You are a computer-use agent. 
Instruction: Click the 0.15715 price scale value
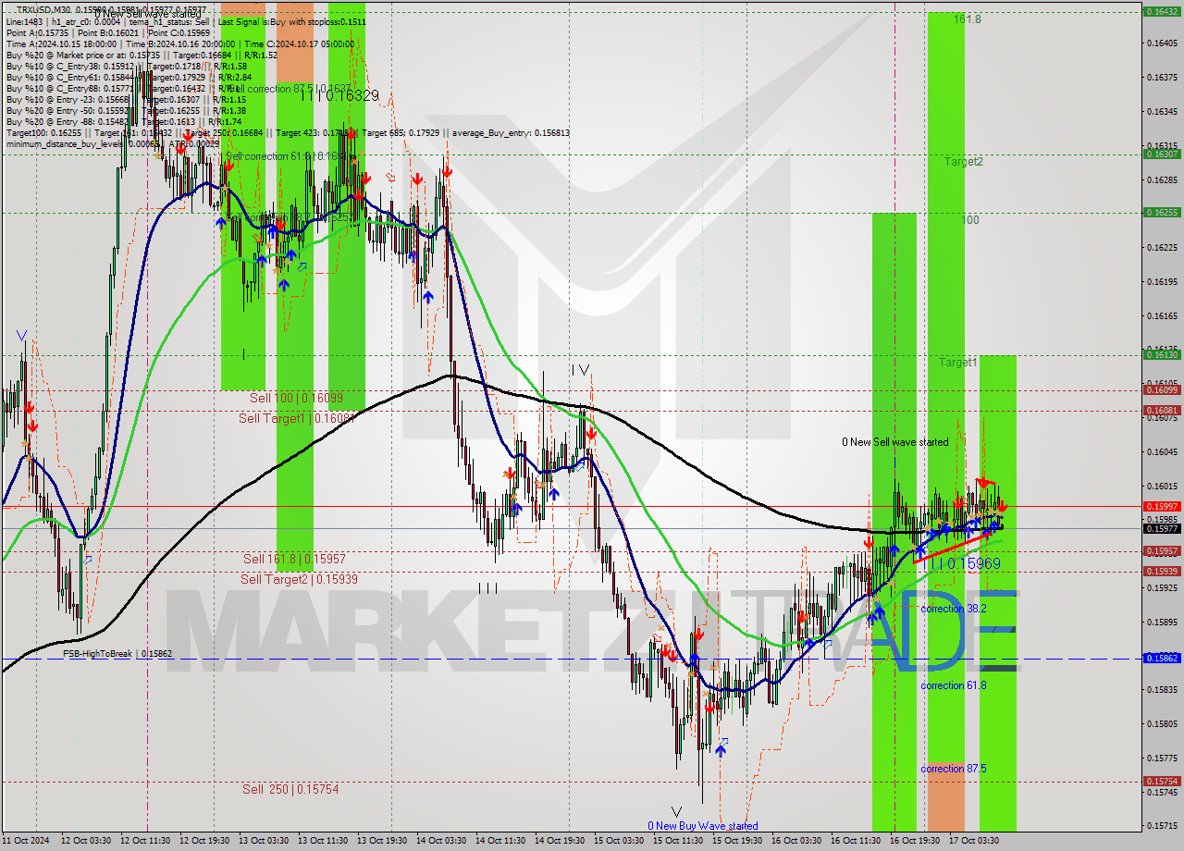pyautogui.click(x=1162, y=825)
